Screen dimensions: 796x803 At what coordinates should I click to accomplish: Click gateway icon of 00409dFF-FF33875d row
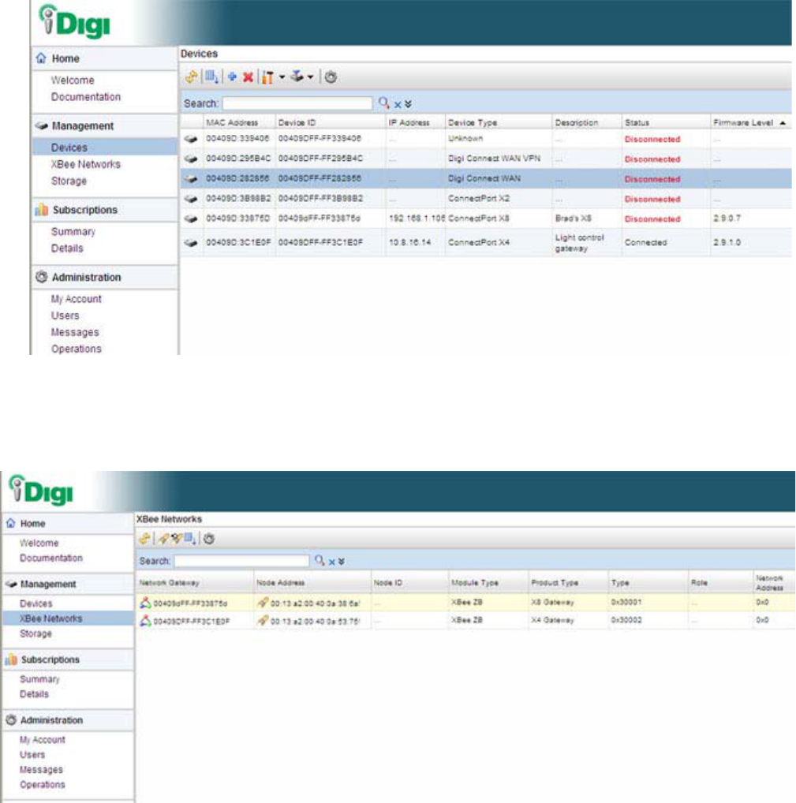(145, 603)
